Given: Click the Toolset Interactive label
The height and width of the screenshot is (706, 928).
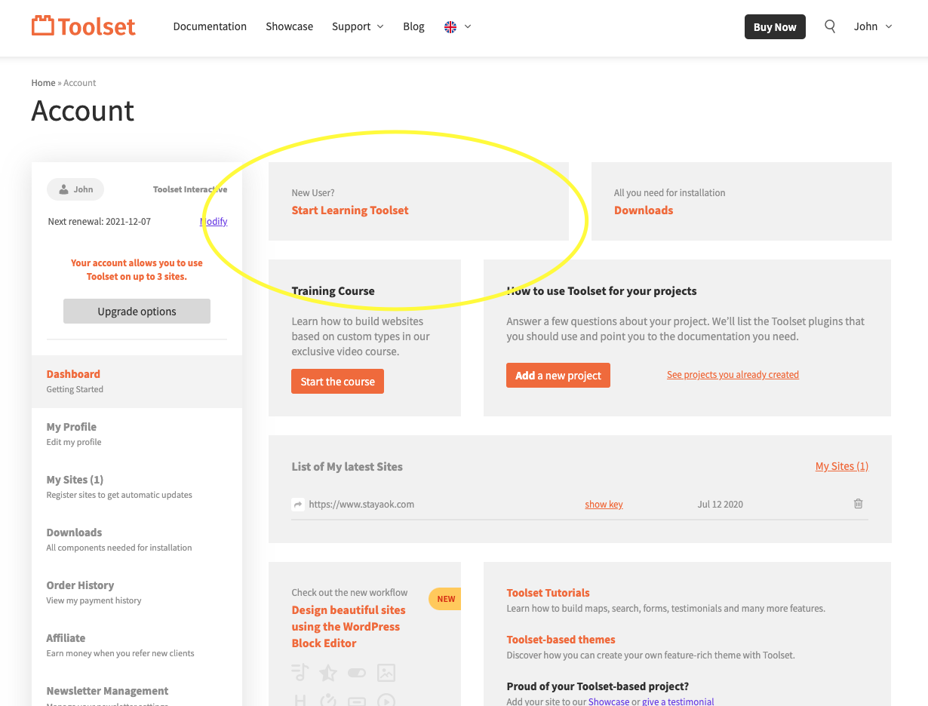Looking at the screenshot, I should (x=190, y=189).
